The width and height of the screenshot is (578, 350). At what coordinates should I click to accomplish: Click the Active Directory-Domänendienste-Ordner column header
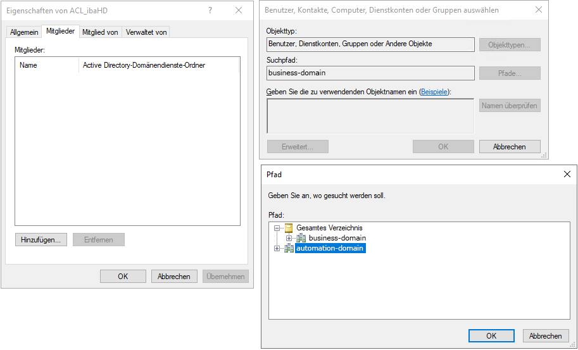[159, 65]
